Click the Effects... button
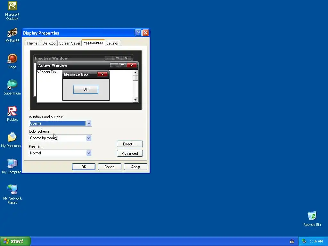 click(130, 144)
